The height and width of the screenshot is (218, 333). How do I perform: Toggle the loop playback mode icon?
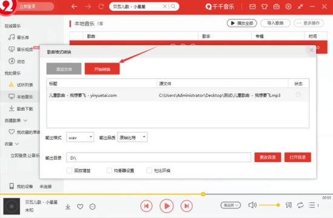coord(300,205)
